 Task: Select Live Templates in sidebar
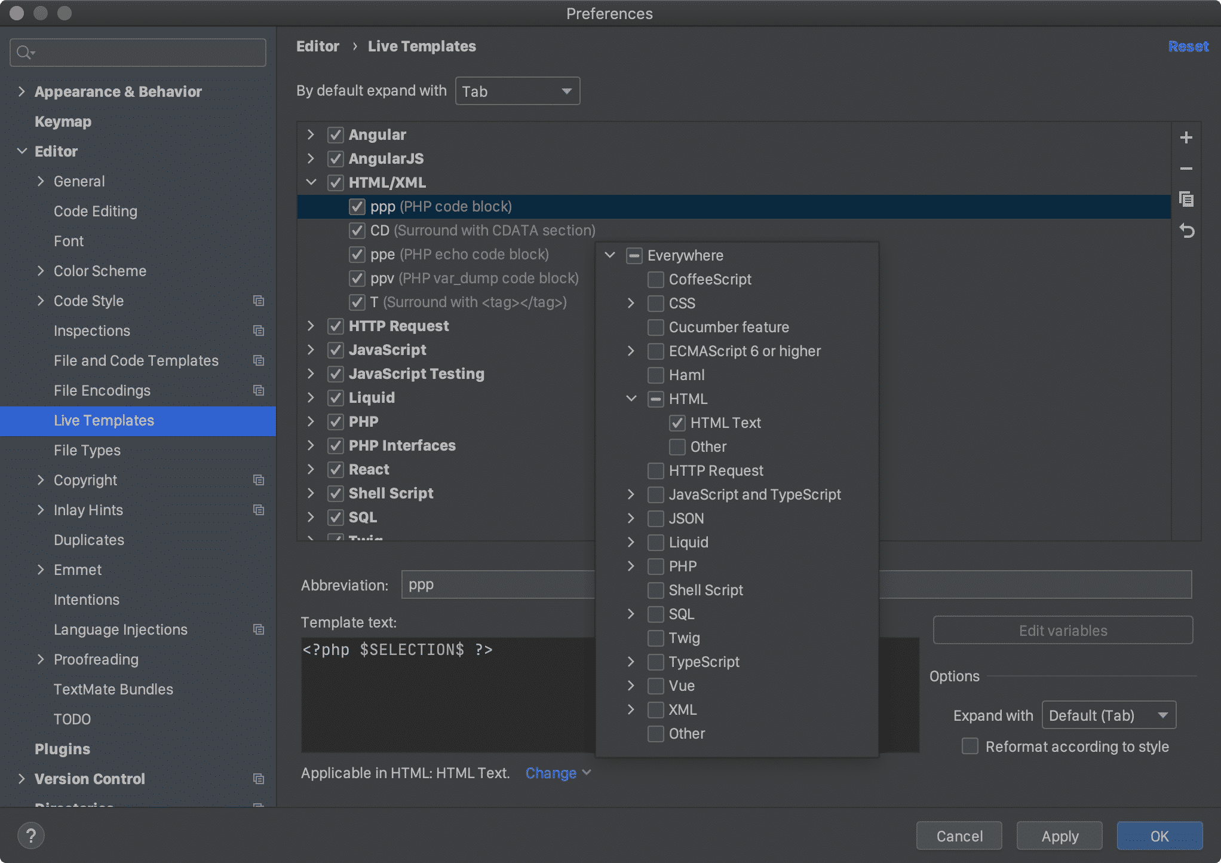tap(138, 421)
